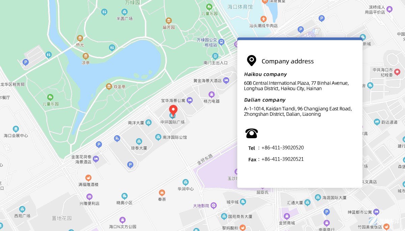Click the 万绿园公交枢纽站 bus station icon

point(221,42)
